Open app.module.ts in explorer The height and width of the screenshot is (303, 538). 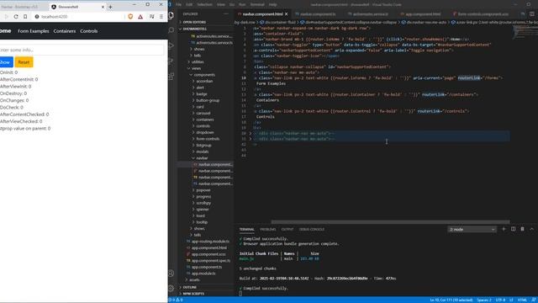203,274
